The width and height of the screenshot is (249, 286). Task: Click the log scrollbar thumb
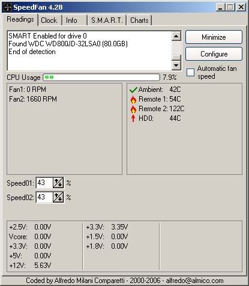click(x=176, y=58)
